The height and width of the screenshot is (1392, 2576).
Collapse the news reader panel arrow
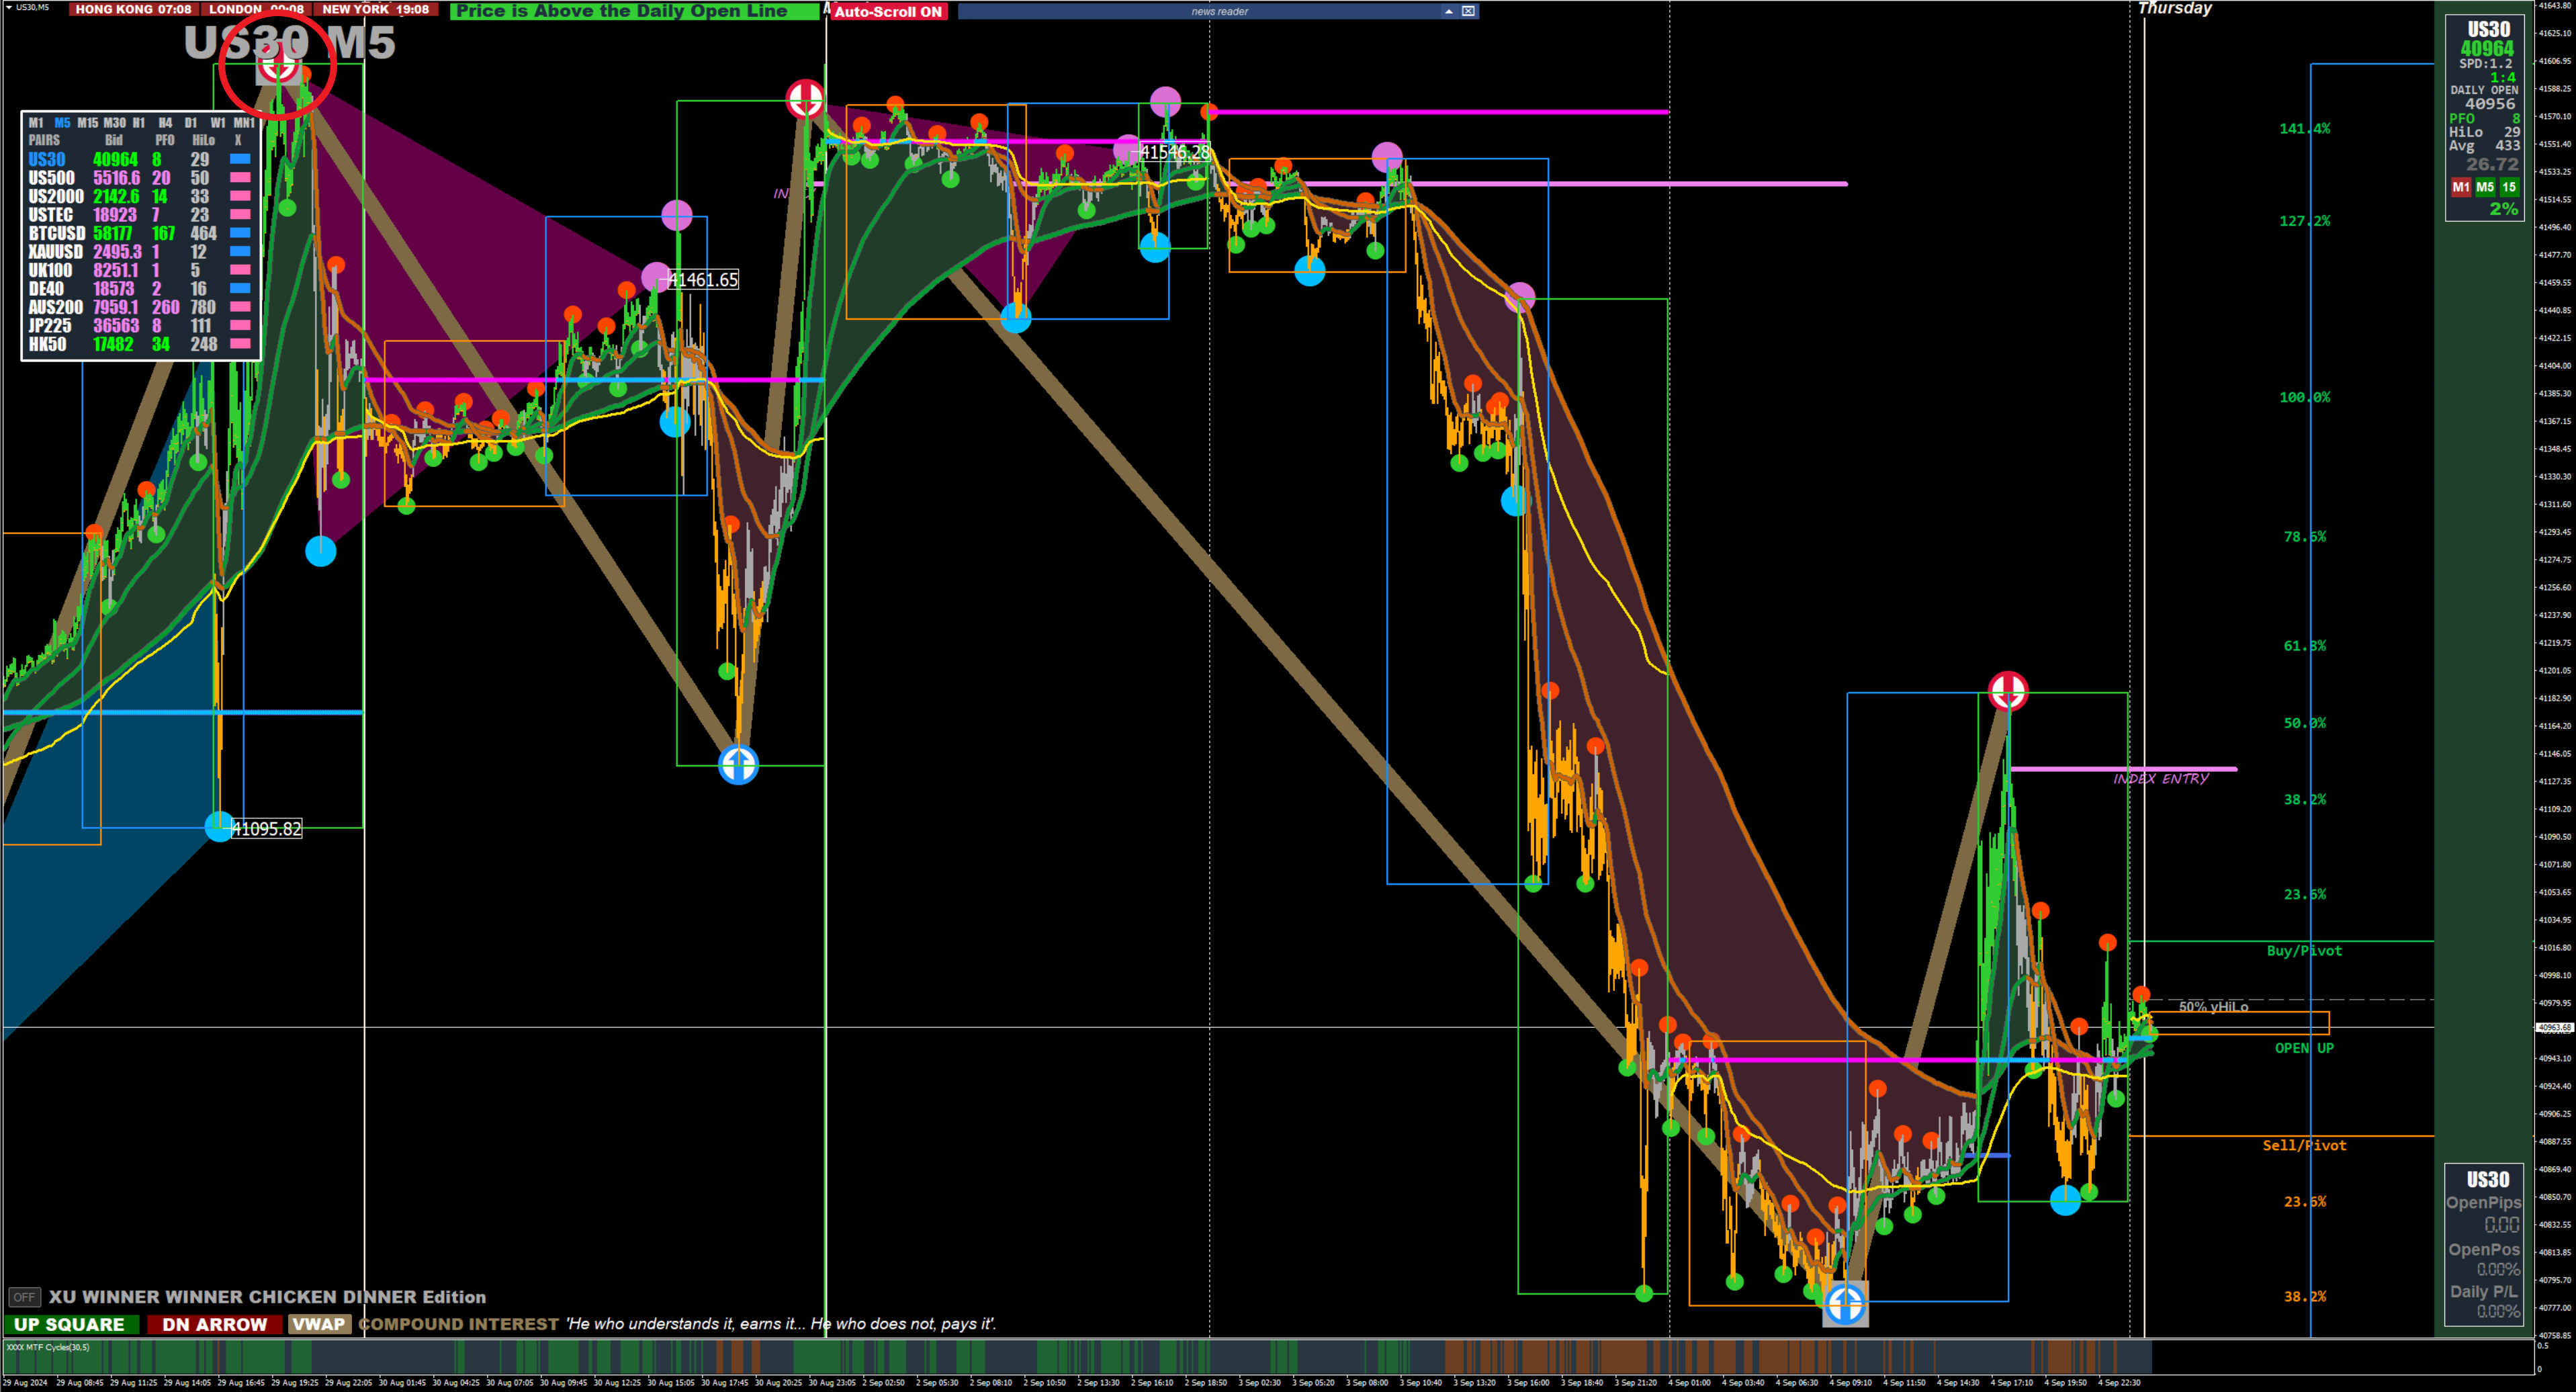pos(1448,11)
